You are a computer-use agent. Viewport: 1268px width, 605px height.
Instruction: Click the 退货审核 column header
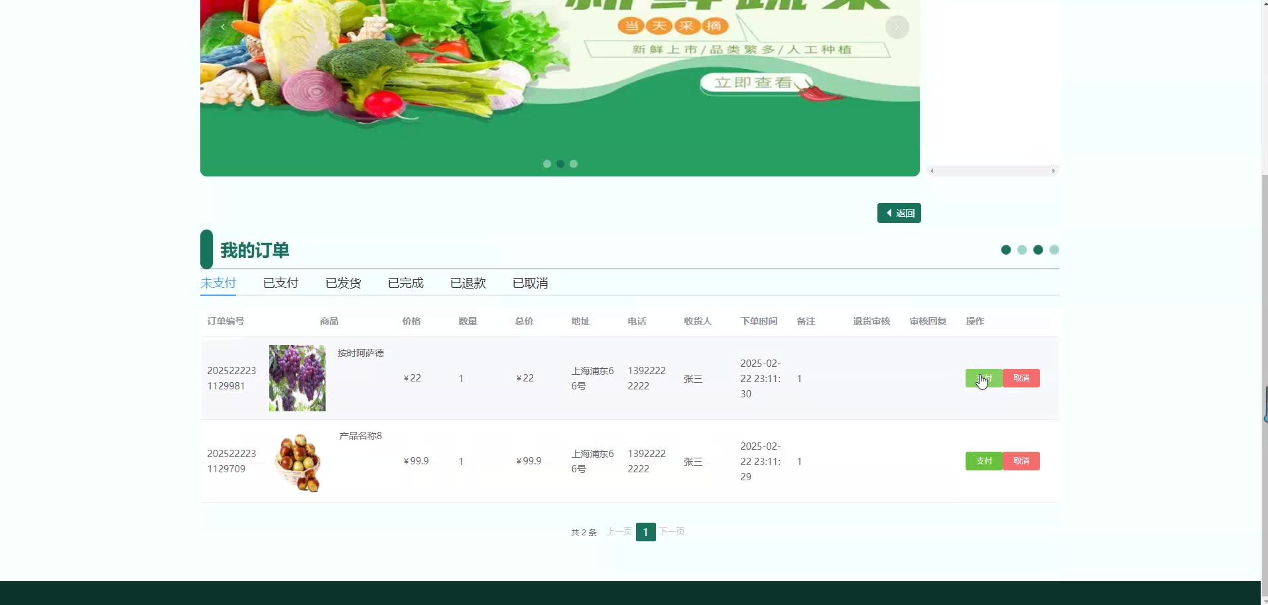coord(871,321)
